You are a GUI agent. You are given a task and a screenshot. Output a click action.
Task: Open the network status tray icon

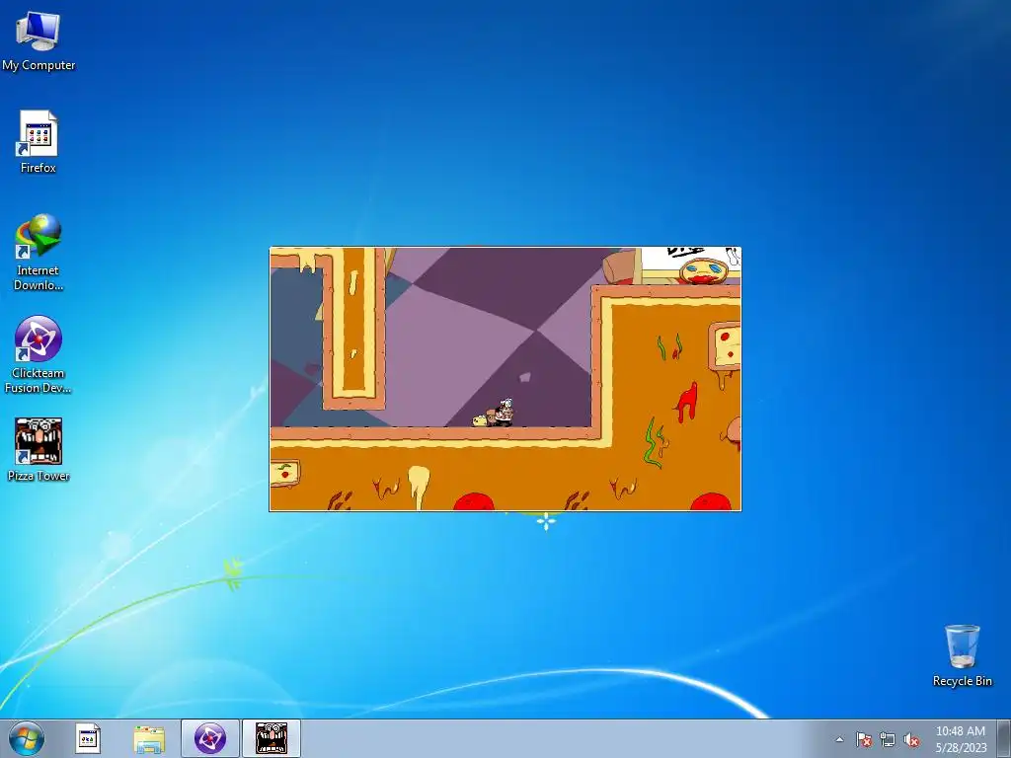(x=888, y=739)
